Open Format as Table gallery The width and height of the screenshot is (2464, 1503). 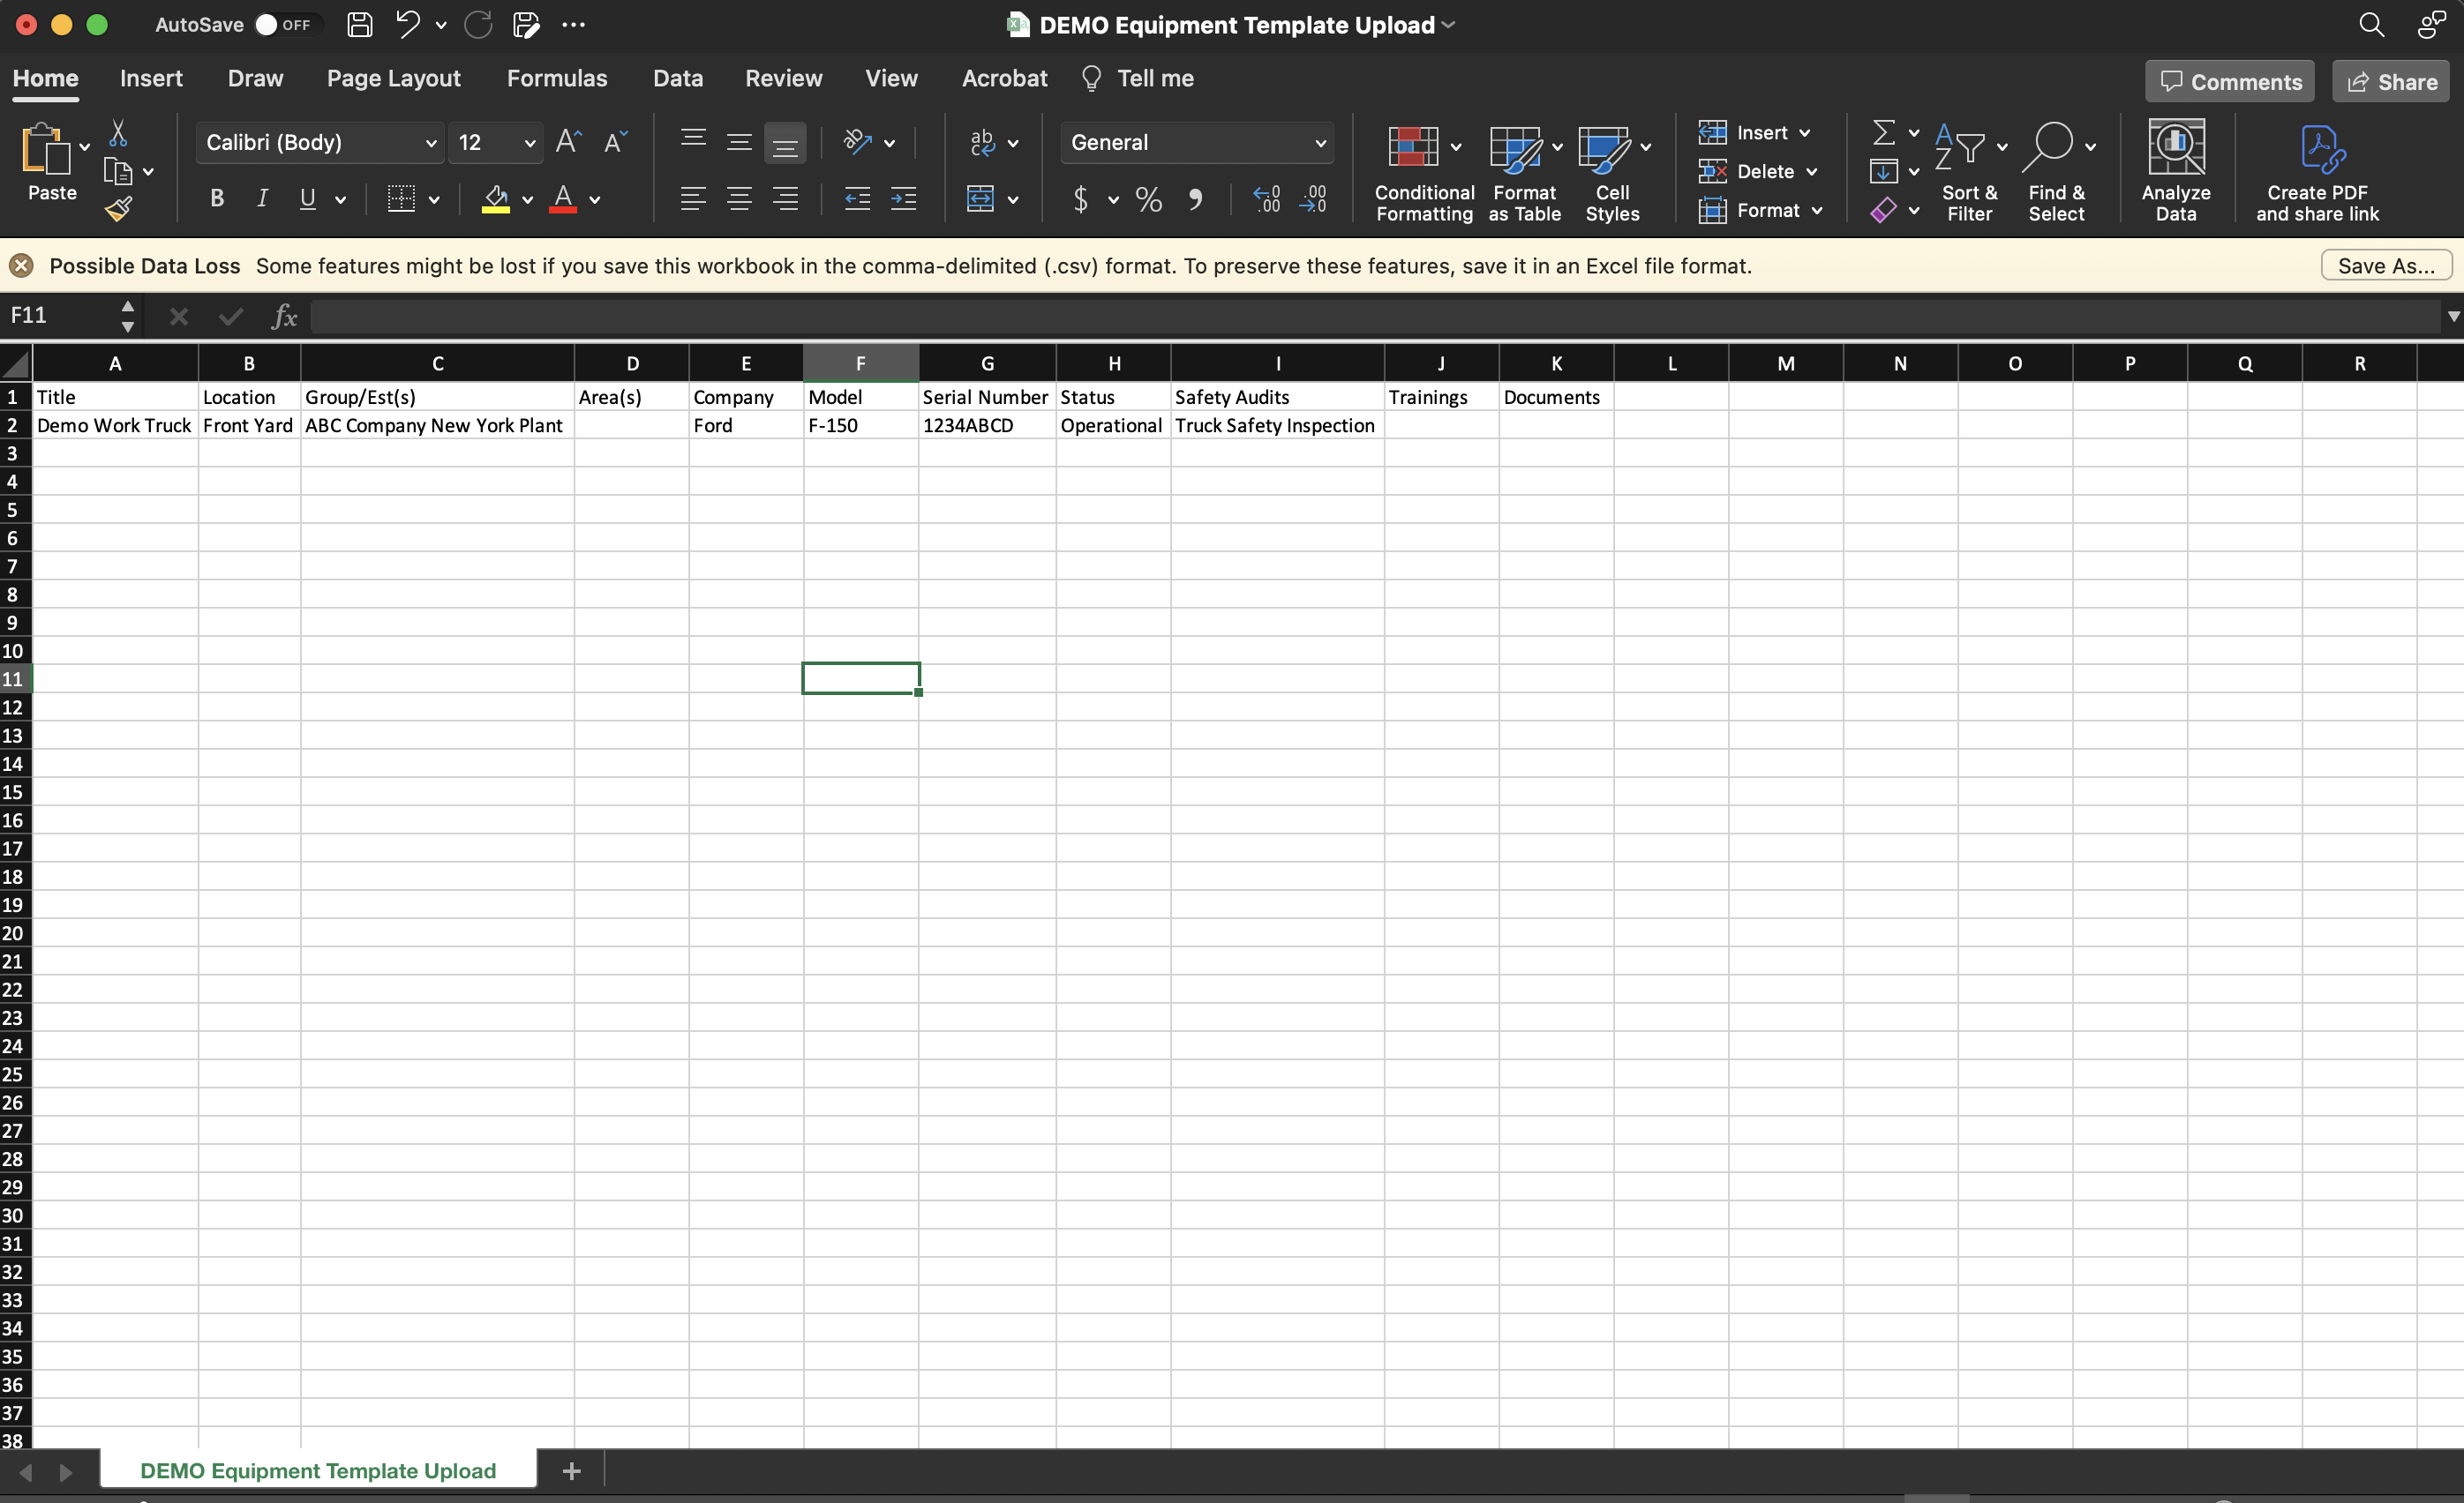point(1524,172)
